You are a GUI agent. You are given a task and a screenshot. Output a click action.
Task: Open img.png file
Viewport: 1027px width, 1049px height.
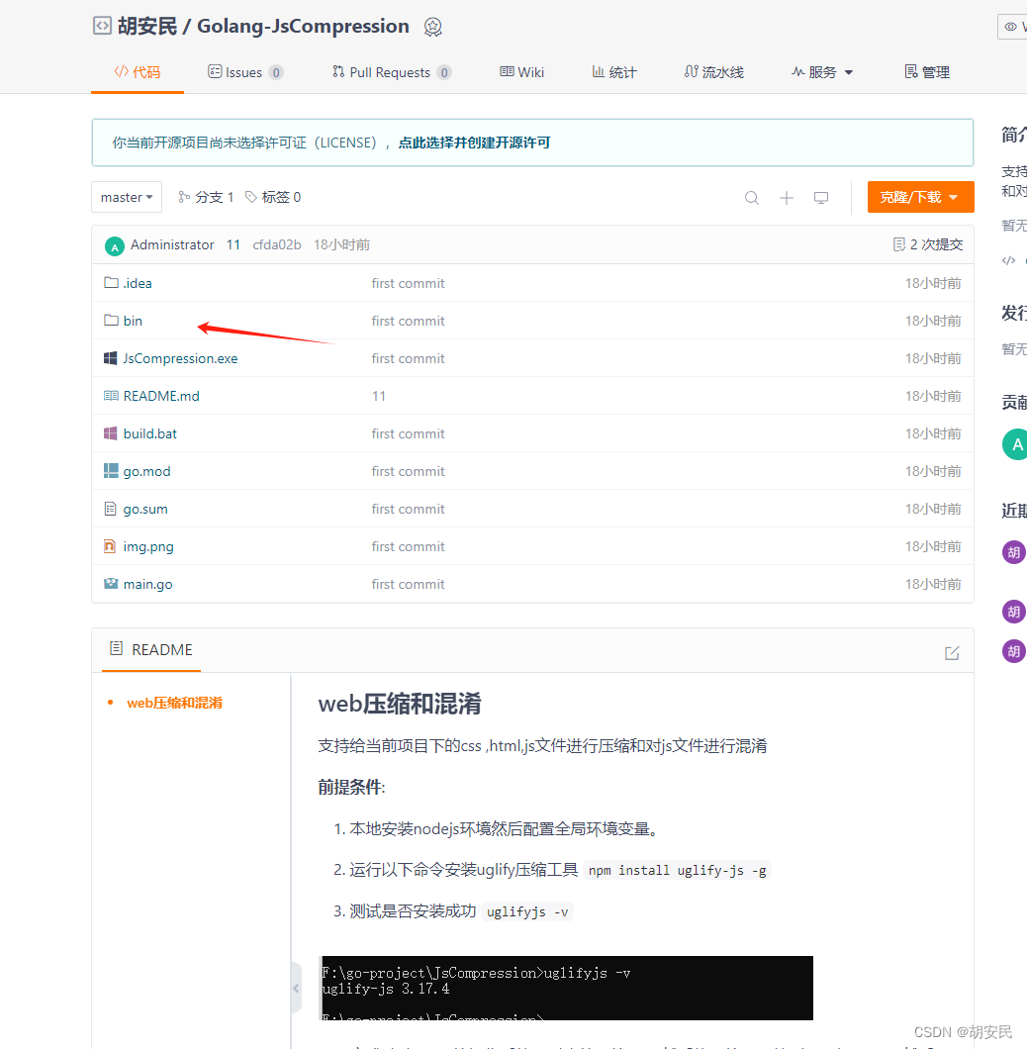pos(147,546)
